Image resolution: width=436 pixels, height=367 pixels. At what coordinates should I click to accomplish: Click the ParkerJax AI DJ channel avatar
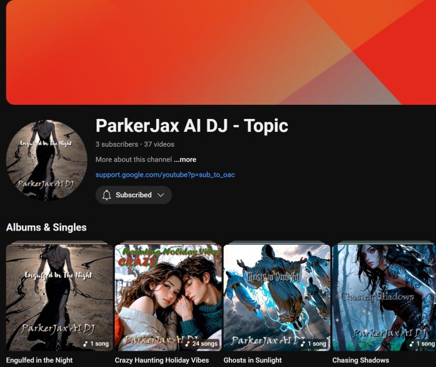tap(47, 160)
